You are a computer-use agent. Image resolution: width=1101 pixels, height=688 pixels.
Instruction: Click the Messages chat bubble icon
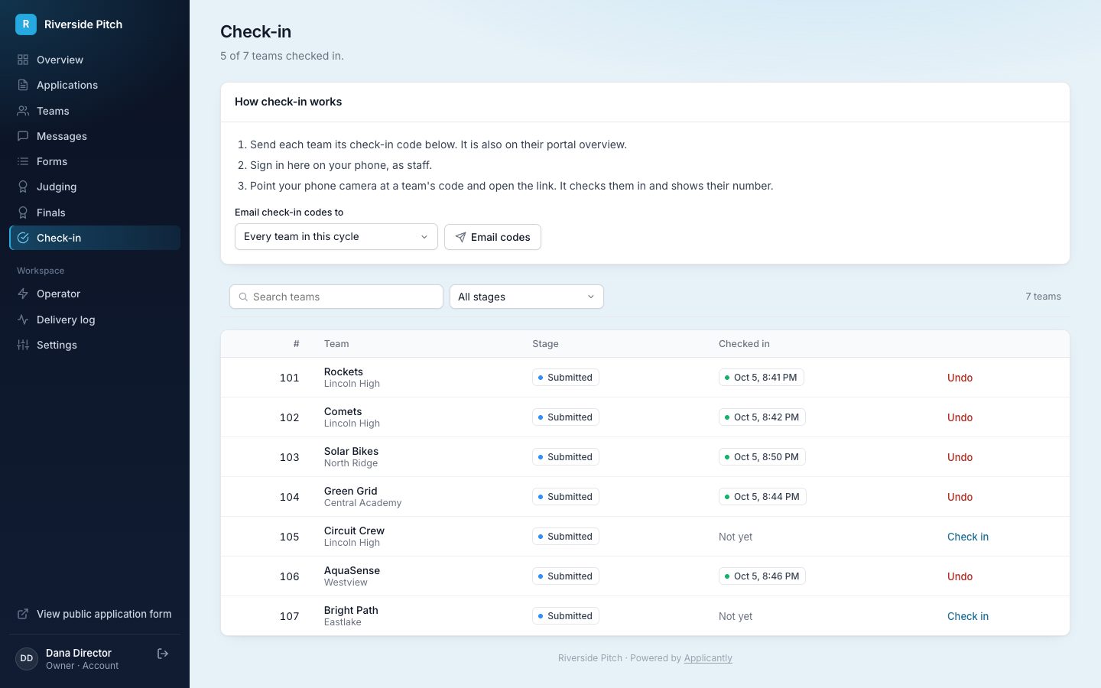click(23, 136)
